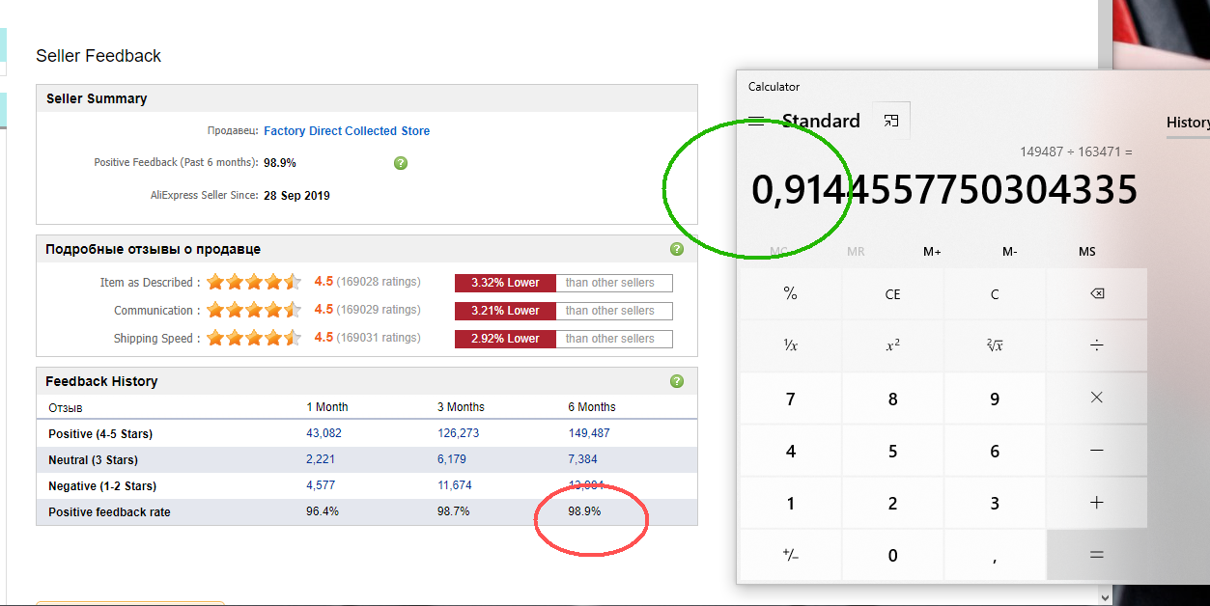
Task: Click the number 3 key
Action: pos(995,503)
